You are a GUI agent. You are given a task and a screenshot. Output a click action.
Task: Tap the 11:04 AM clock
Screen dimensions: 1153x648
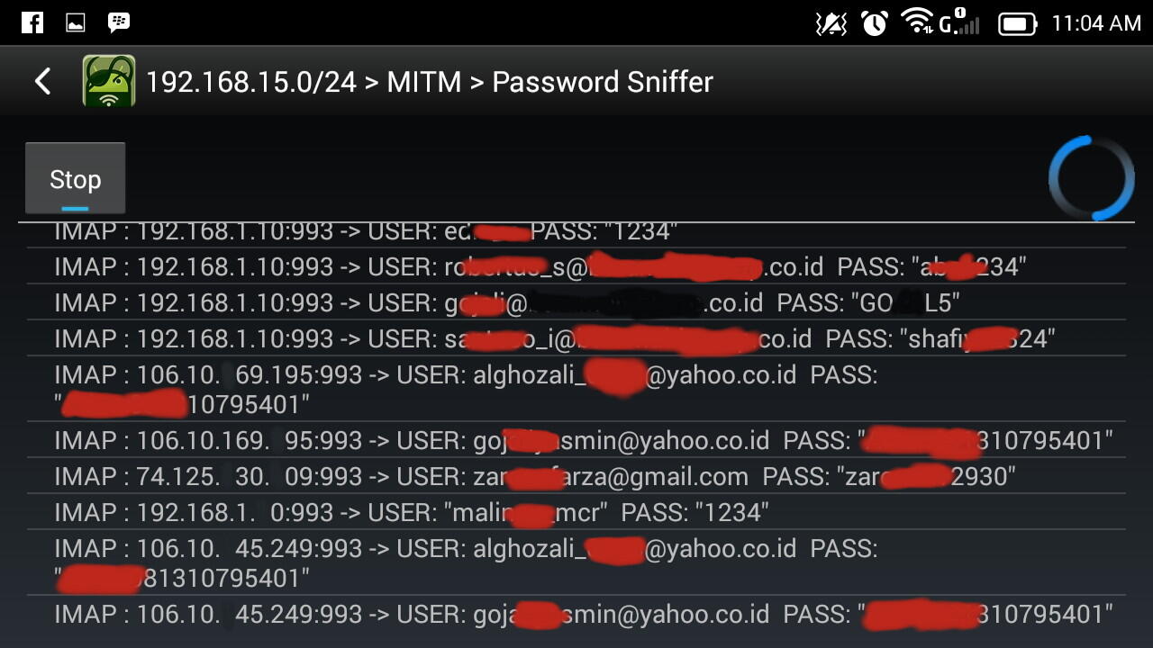tap(1096, 23)
